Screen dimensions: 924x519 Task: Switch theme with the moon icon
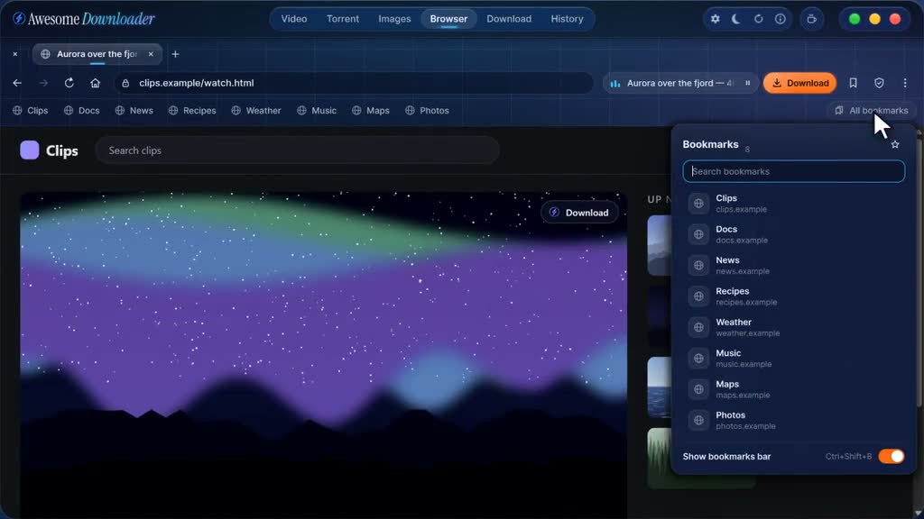point(736,19)
